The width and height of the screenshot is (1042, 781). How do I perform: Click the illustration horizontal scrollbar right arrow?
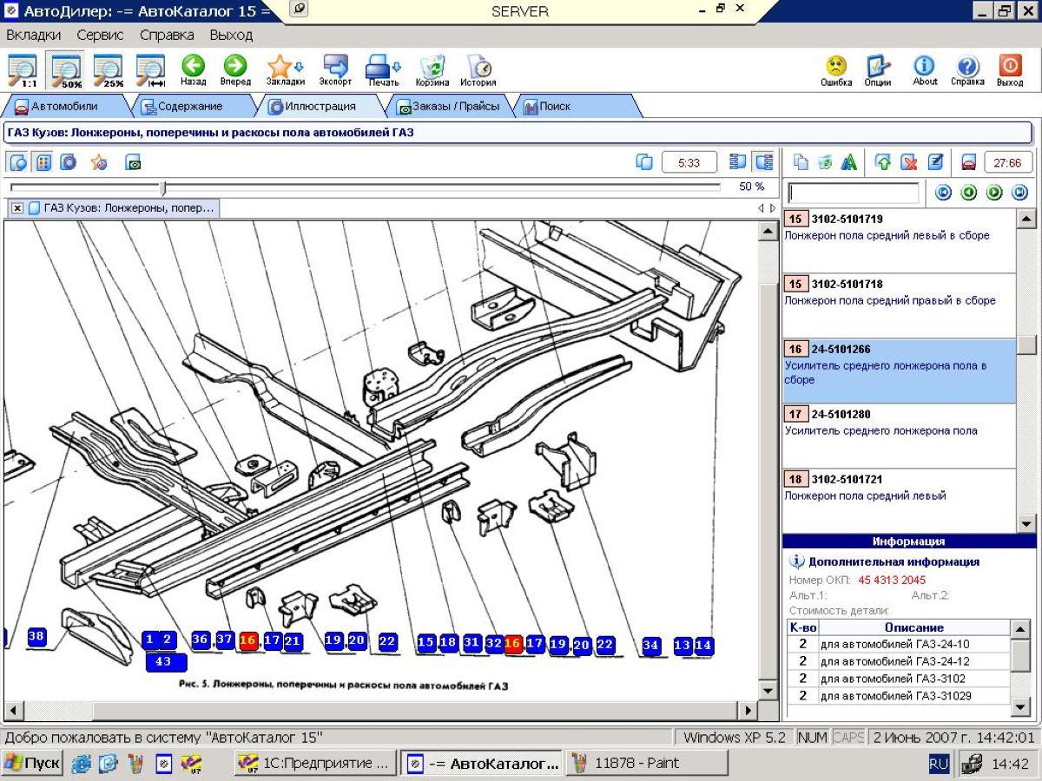[x=748, y=711]
